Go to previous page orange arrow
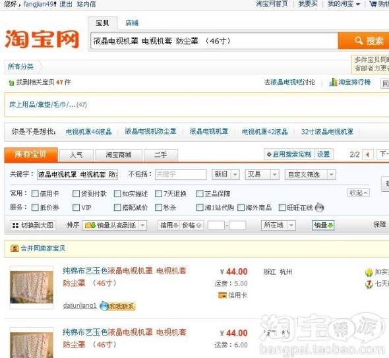Image resolution: width=389 pixels, height=358 pixels. (x=368, y=154)
